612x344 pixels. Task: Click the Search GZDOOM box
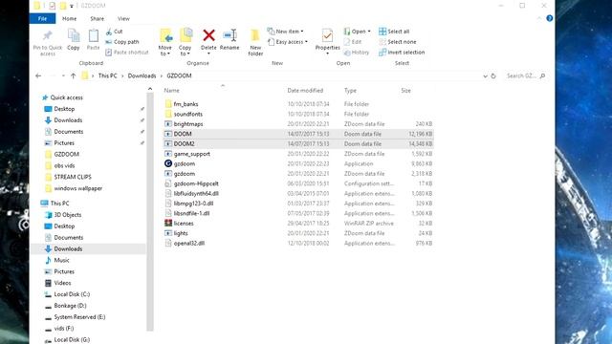point(525,75)
